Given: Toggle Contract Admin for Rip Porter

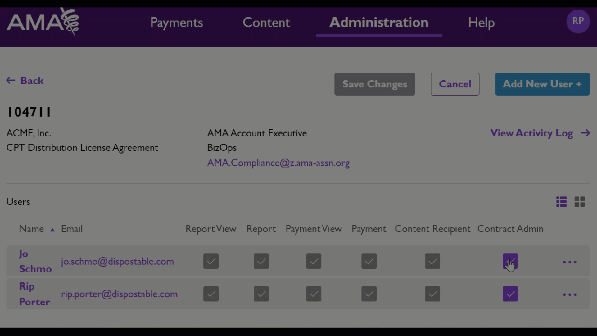Looking at the screenshot, I should (510, 294).
